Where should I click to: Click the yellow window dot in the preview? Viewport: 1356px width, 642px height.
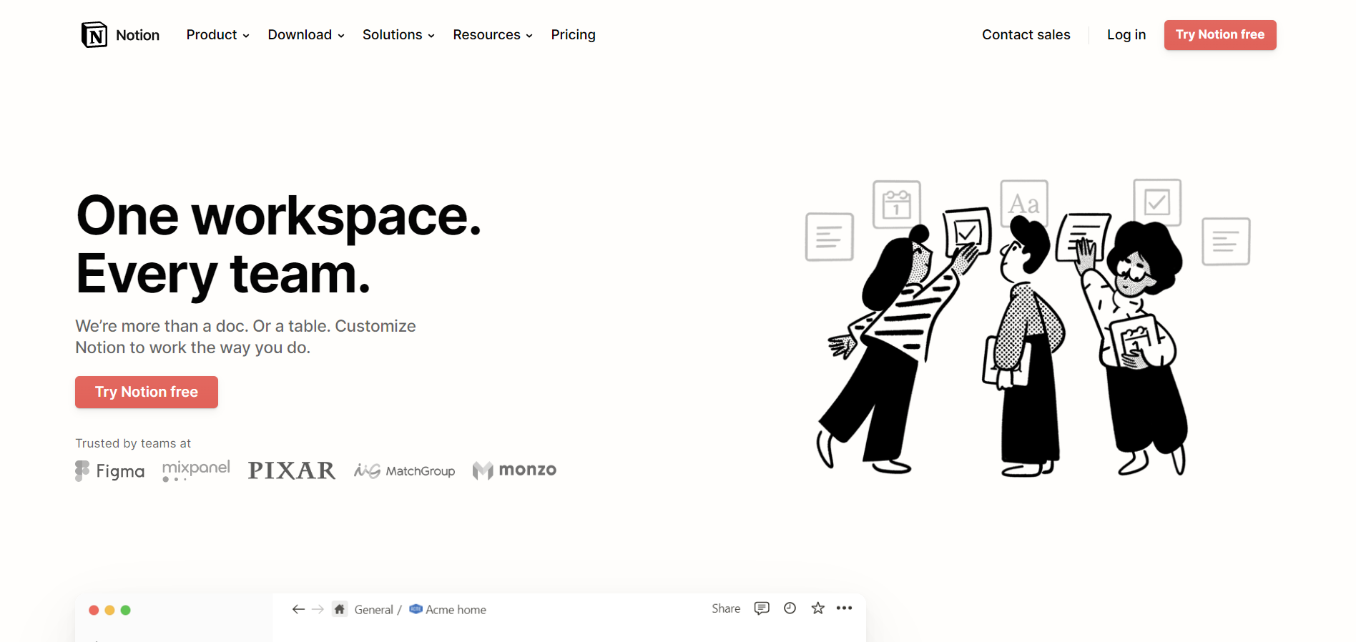click(x=109, y=610)
